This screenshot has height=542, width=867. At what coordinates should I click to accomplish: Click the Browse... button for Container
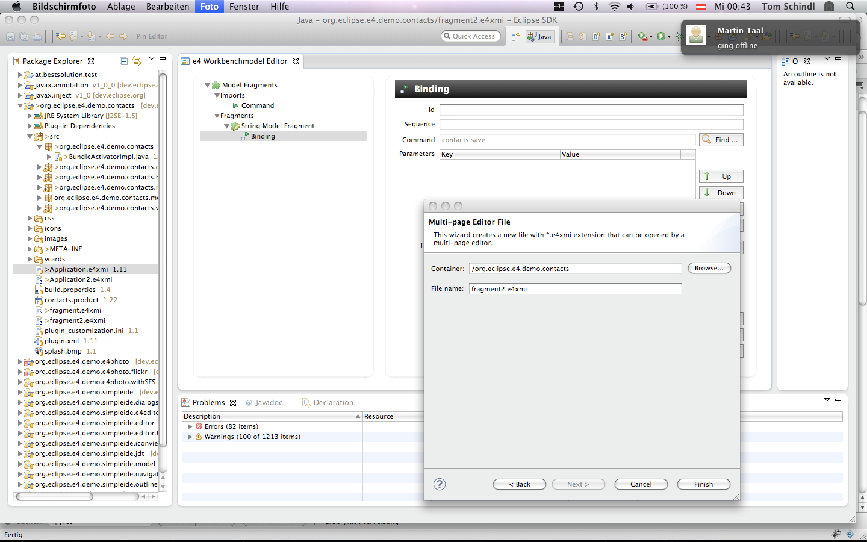(709, 269)
